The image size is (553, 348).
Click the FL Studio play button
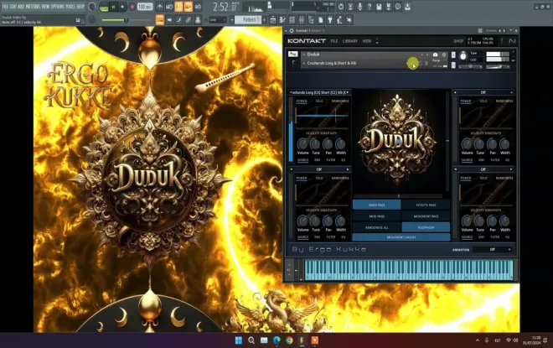pos(114,7)
